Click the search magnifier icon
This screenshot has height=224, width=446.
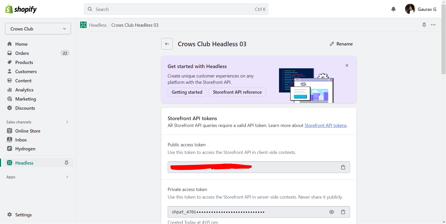(x=90, y=9)
